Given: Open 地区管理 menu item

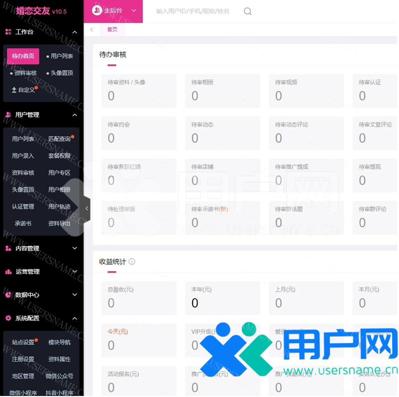Looking at the screenshot, I should pyautogui.click(x=23, y=376).
